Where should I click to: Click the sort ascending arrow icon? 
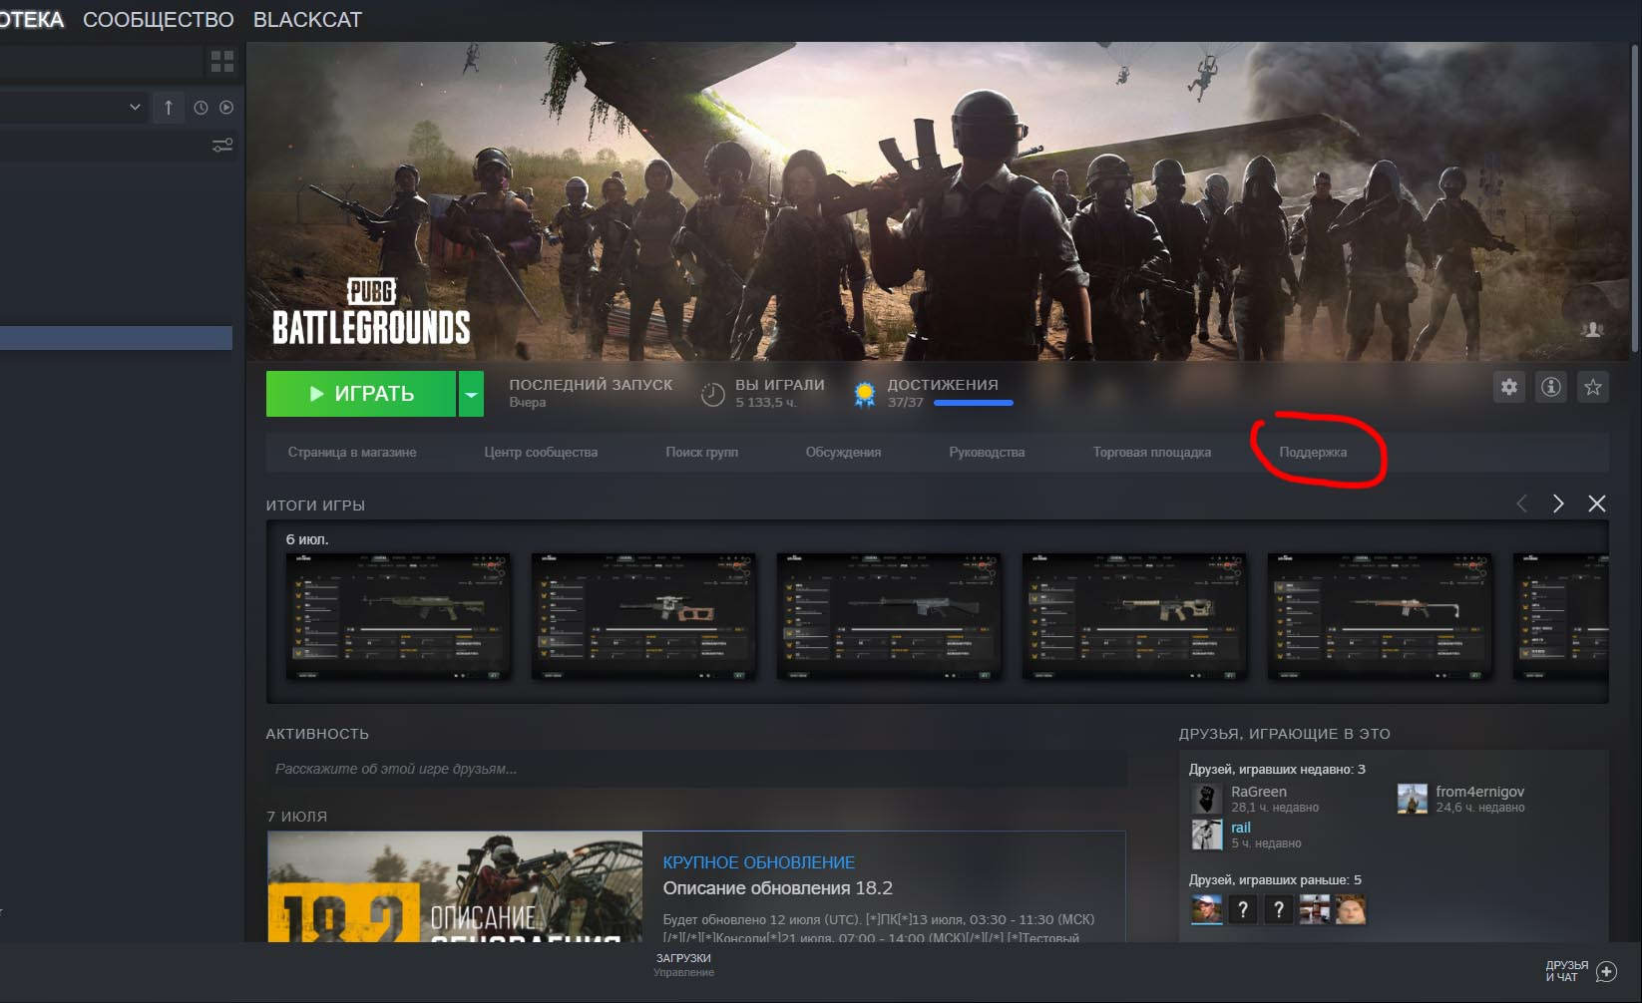coord(169,108)
